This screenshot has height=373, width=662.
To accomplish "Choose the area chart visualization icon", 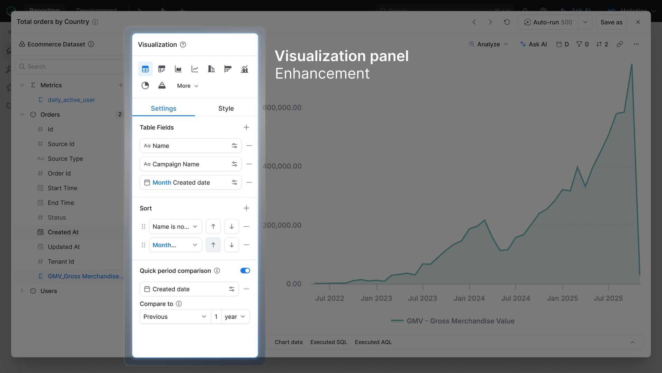I will tap(178, 69).
